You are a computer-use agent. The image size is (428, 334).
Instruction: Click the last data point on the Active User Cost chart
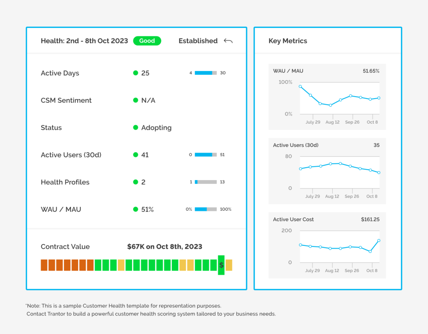coord(378,241)
